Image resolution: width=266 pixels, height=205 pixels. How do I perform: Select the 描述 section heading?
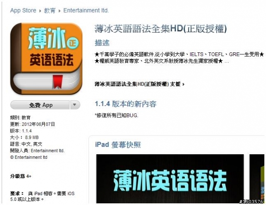click(x=102, y=43)
